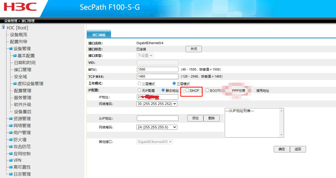Open the 30 (255.255.255.252) netmask dropdown

click(x=157, y=104)
